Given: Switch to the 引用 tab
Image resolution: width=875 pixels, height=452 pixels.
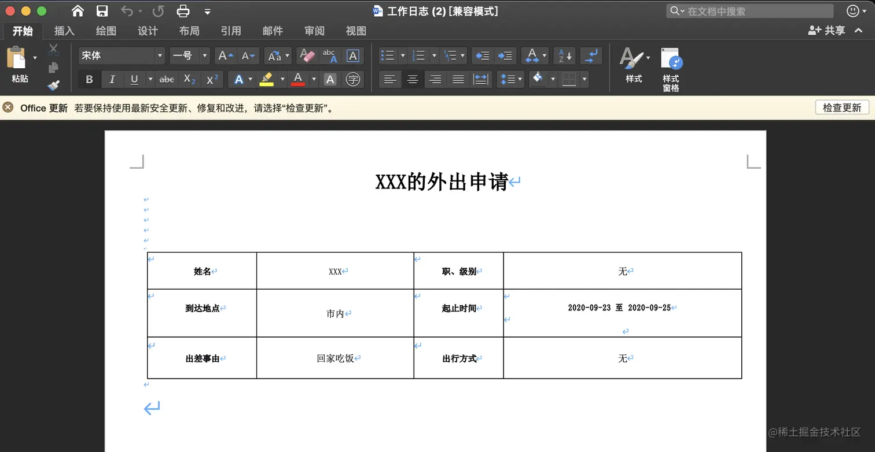Looking at the screenshot, I should (x=231, y=31).
